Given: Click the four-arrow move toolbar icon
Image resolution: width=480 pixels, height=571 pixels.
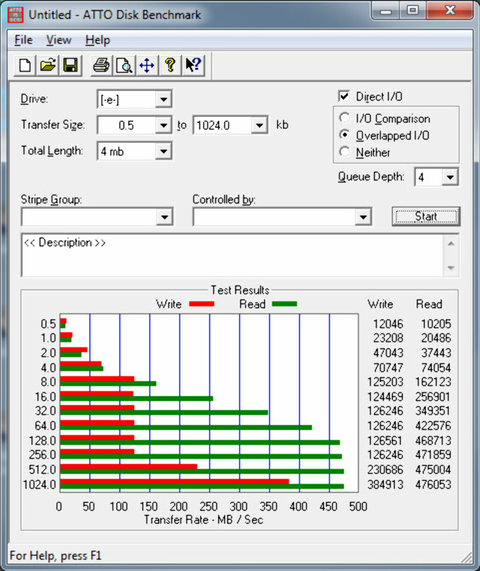Looking at the screenshot, I should coord(147,65).
